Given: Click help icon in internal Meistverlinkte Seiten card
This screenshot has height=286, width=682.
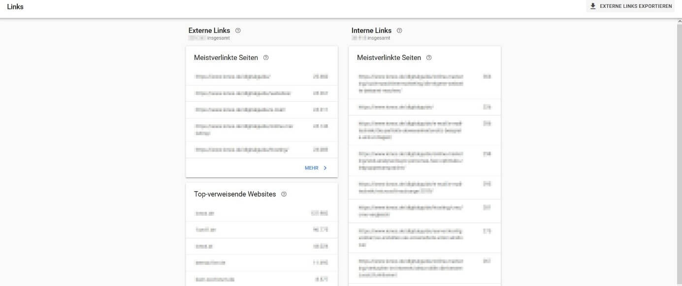Looking at the screenshot, I should tap(429, 57).
